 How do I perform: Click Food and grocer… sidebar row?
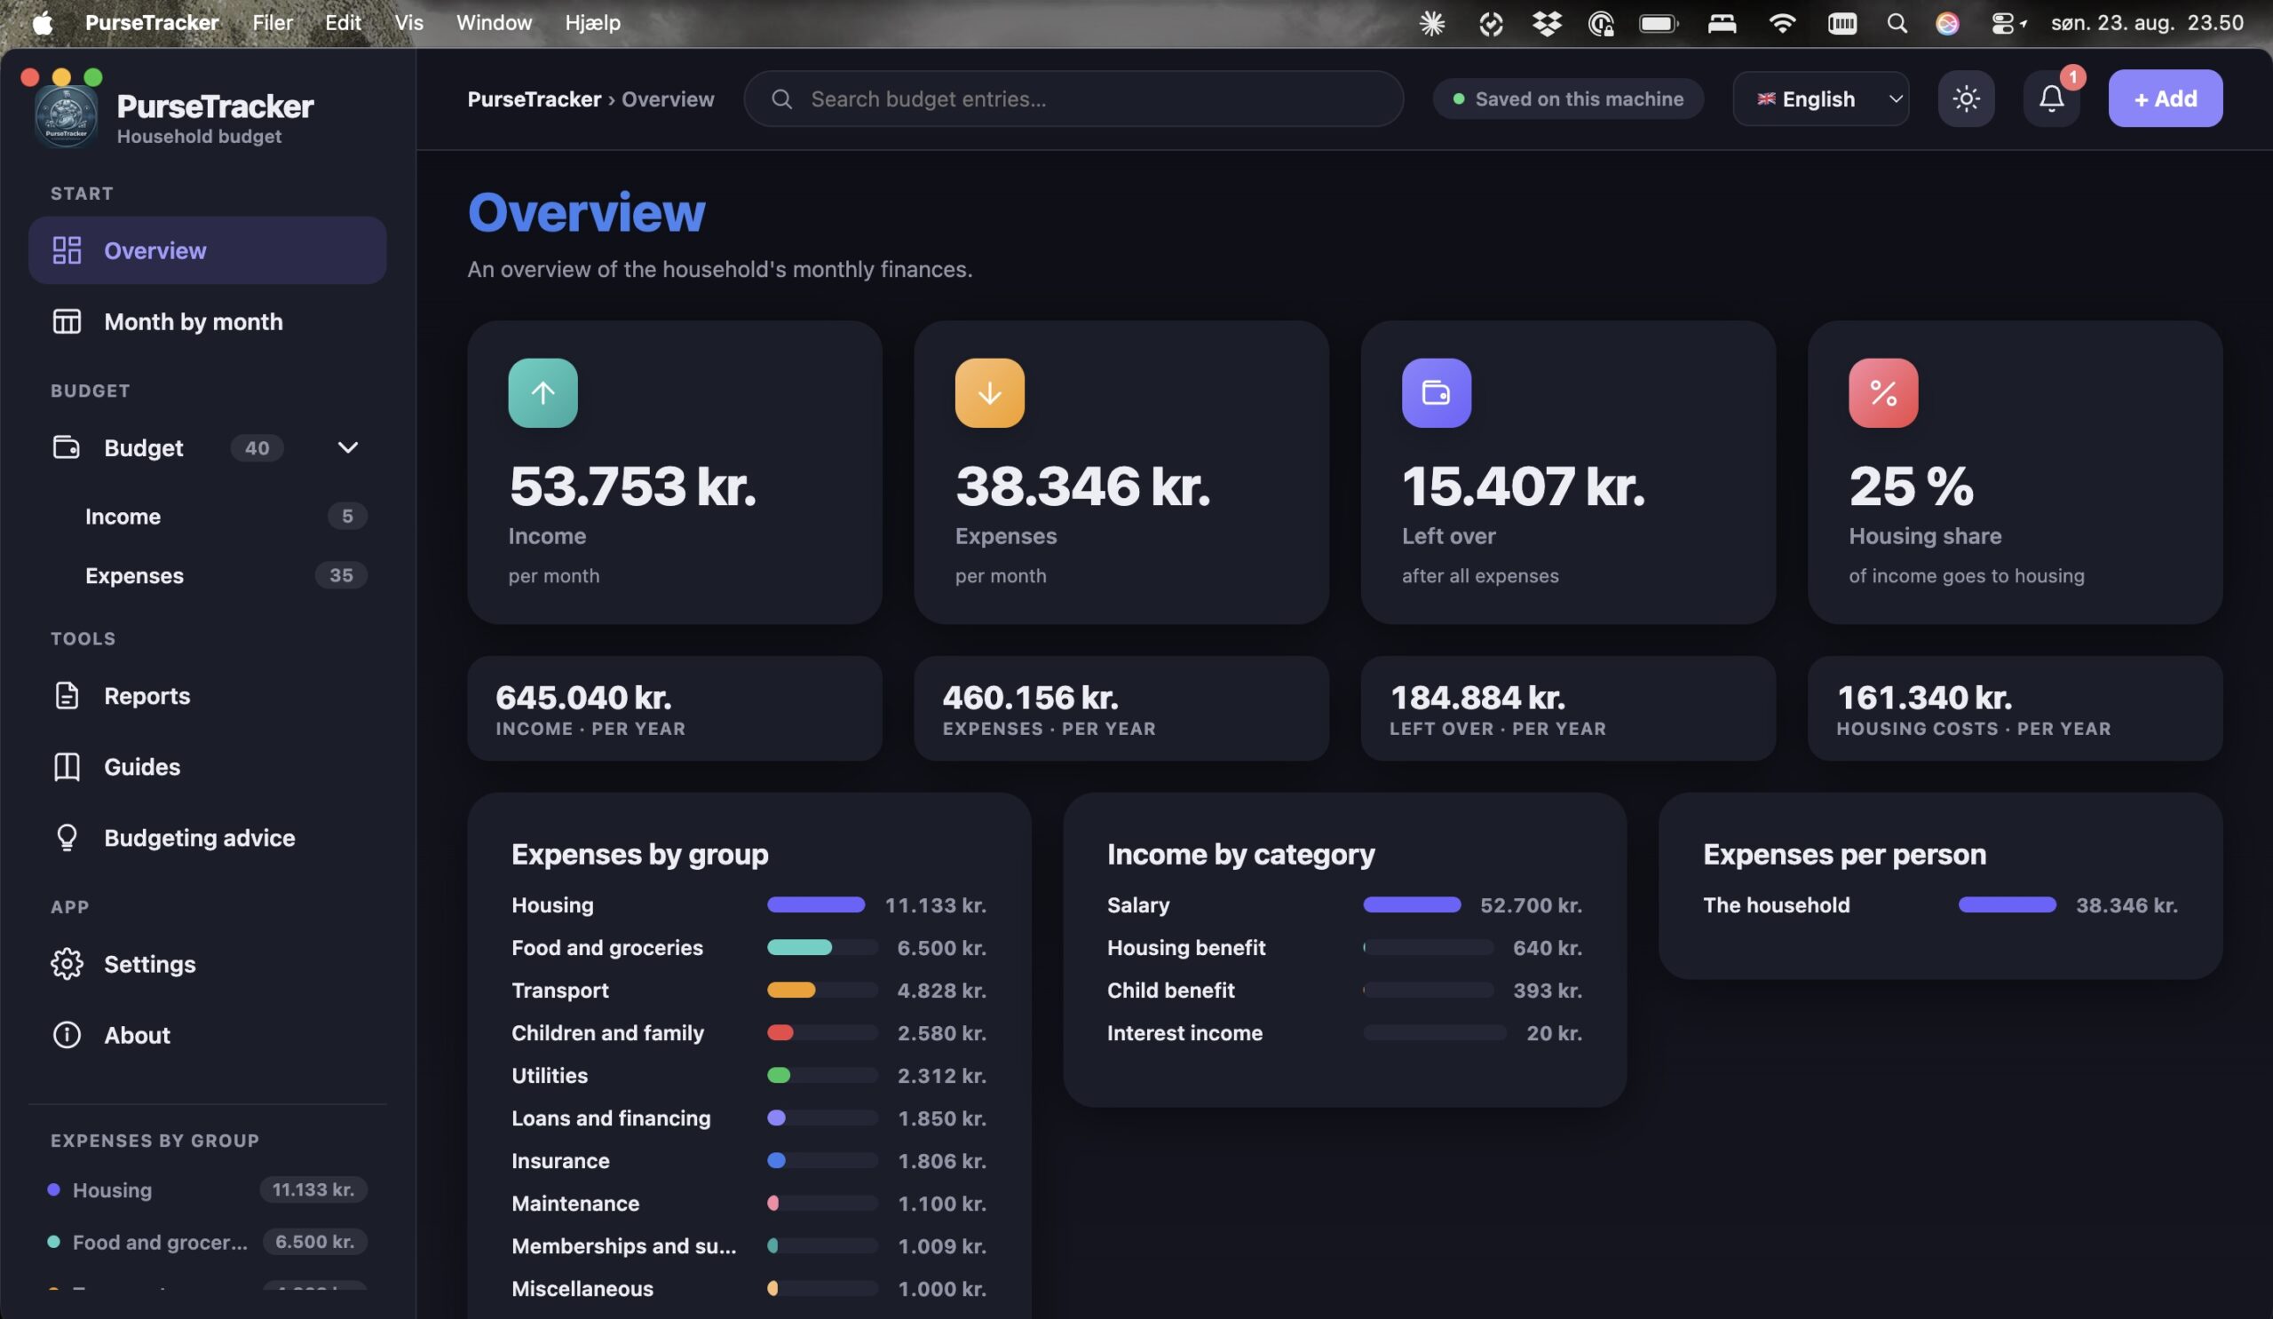pyautogui.click(x=208, y=1242)
